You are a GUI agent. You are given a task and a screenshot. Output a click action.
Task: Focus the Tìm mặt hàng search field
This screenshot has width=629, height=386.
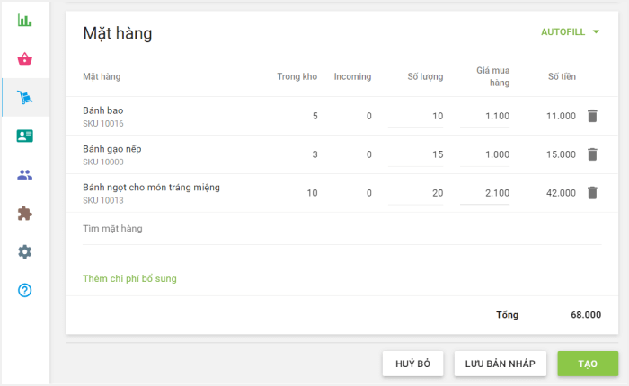pos(341,229)
